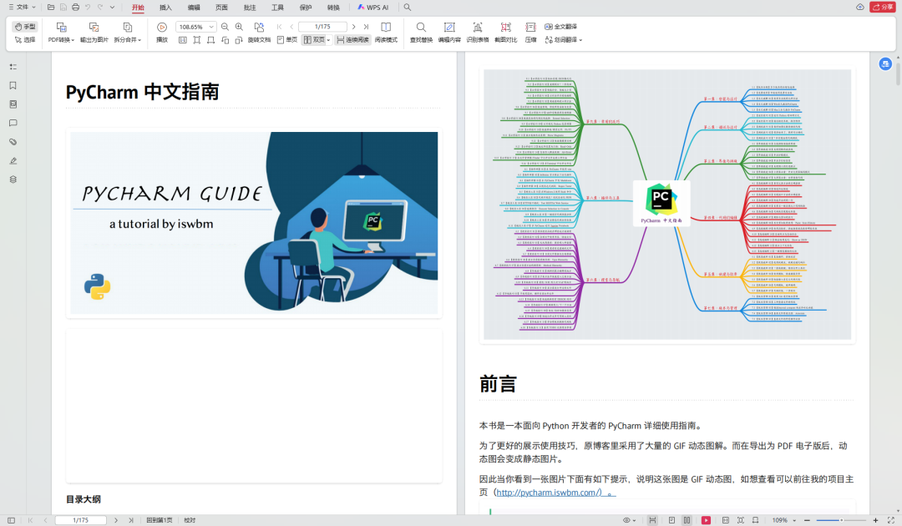Screen dimensions: 902x526
Task: Switch to 批注 tab
Action: 250,8
